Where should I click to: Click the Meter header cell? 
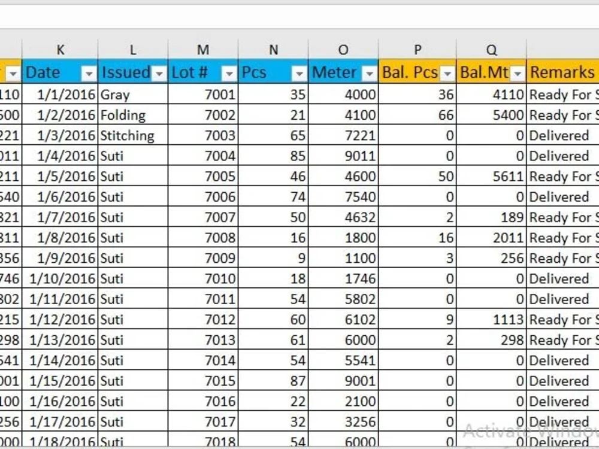click(x=343, y=72)
